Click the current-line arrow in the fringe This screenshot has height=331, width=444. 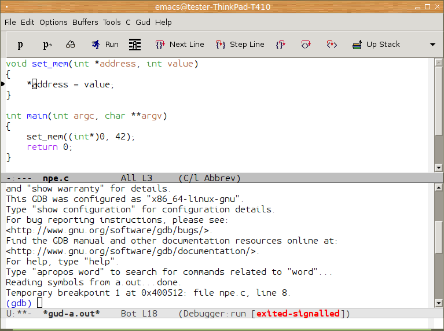[x=3, y=84]
